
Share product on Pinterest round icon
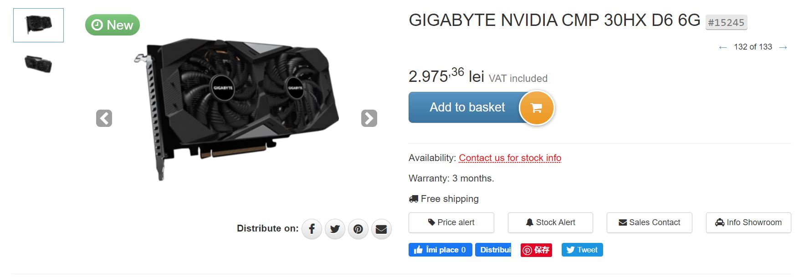click(x=358, y=229)
